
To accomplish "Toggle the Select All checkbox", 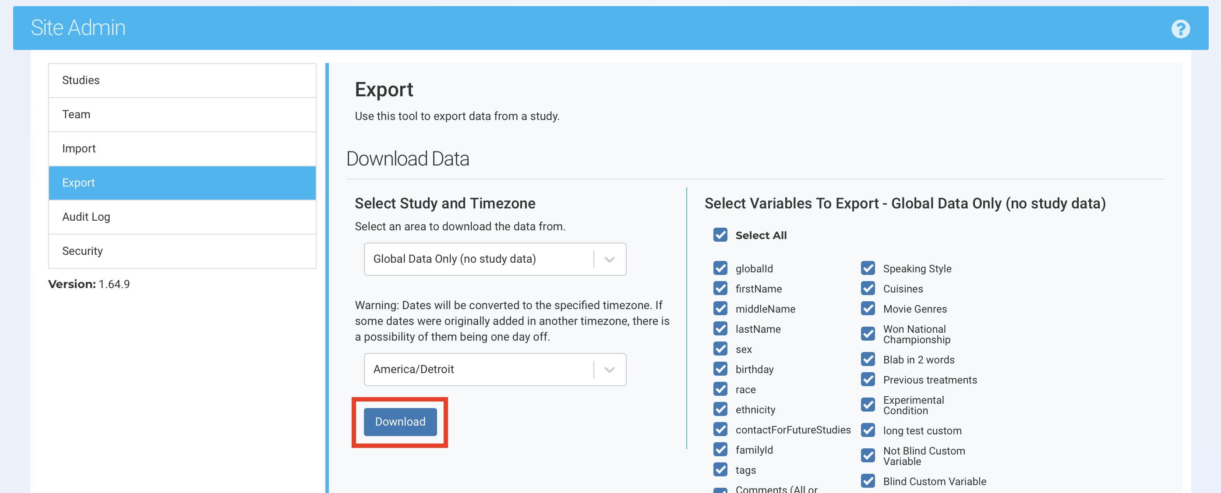I will coord(720,235).
